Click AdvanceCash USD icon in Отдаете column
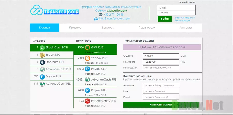Screen dimensions: 233x115 click(42, 84)
